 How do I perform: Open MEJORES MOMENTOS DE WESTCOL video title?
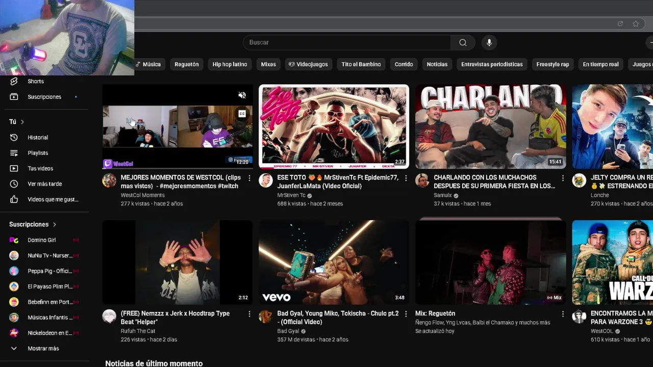pyautogui.click(x=181, y=182)
